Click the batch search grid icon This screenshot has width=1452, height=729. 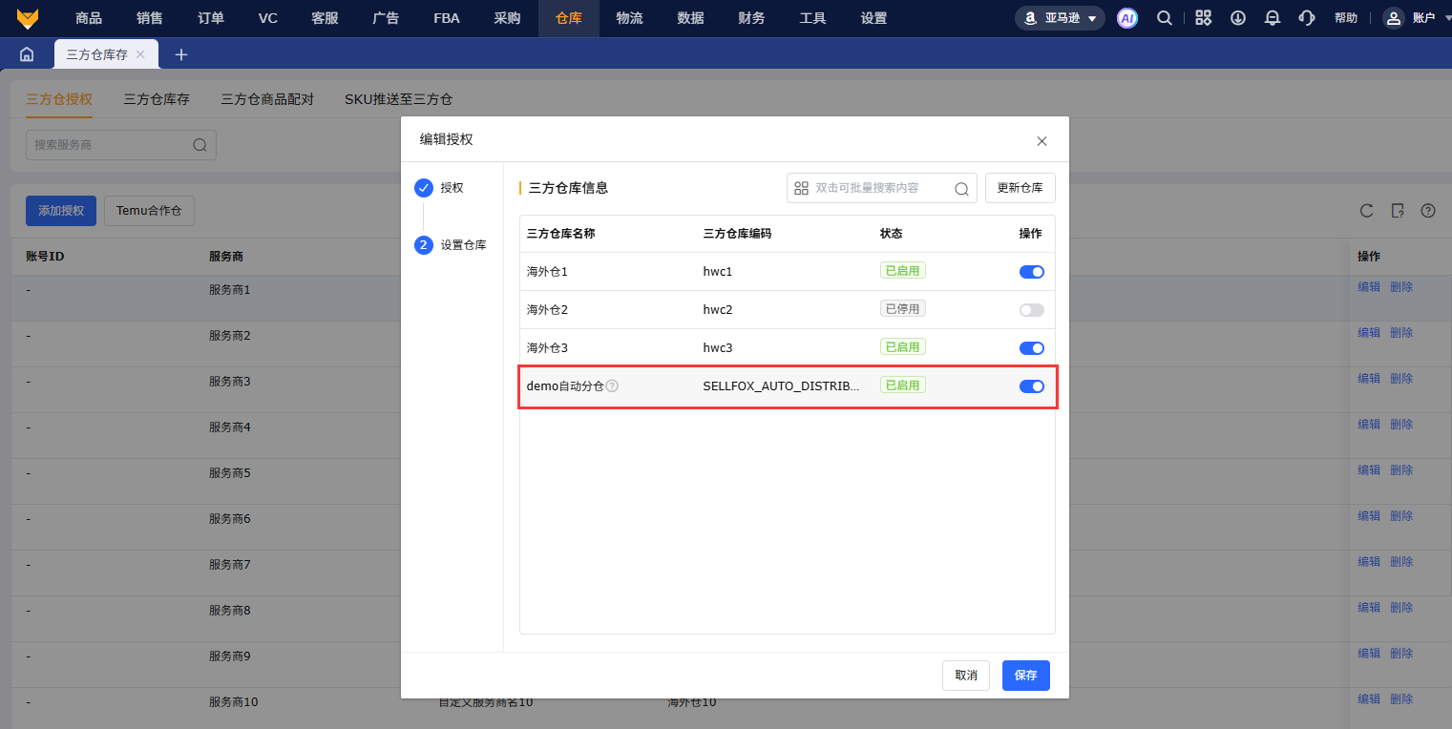[x=801, y=189]
